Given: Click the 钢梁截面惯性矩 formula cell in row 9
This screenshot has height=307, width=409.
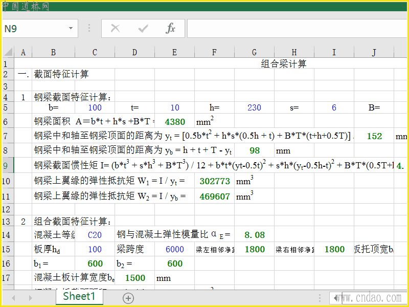Looking at the screenshot, I should pyautogui.click(x=213, y=165).
